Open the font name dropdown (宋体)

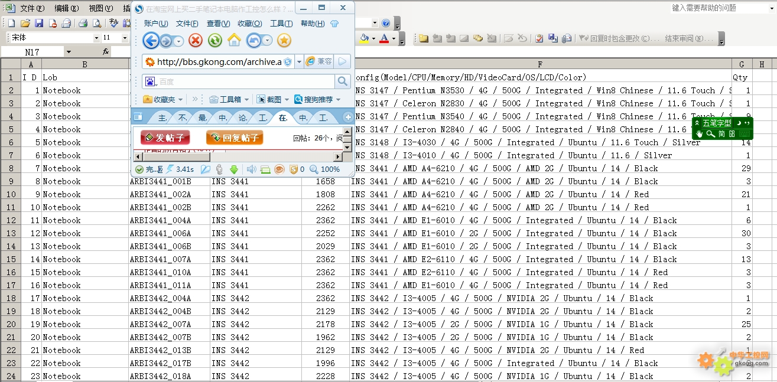(x=96, y=38)
